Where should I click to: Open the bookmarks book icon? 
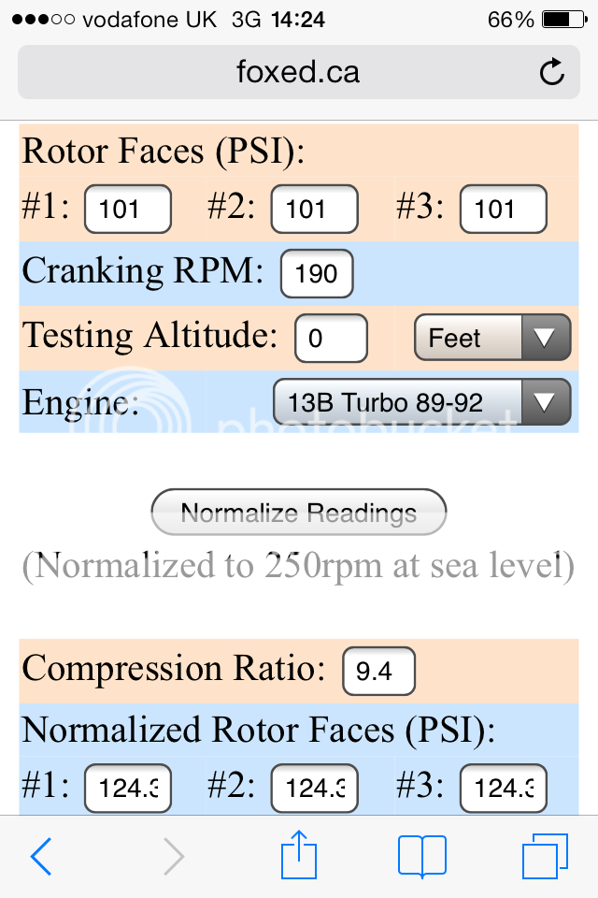[422, 856]
